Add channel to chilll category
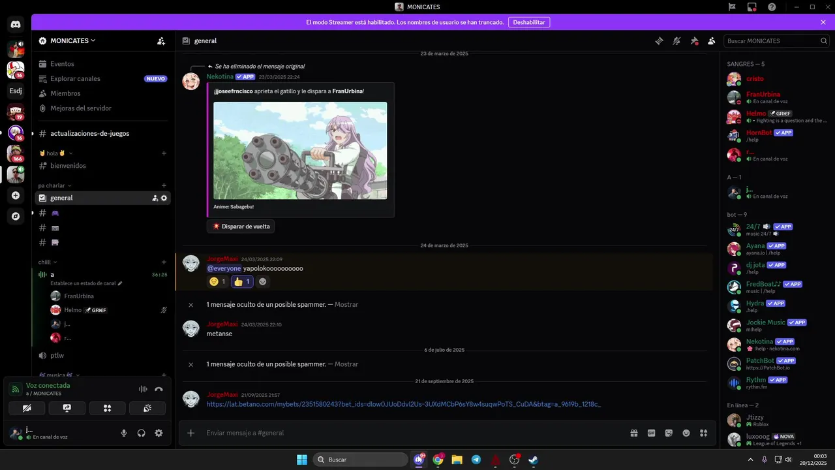 click(x=164, y=262)
